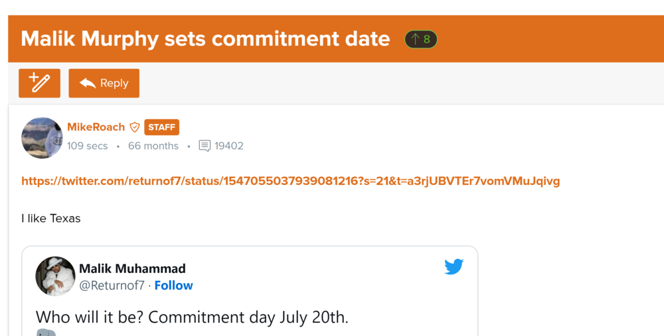The height and width of the screenshot is (336, 664).
Task: Open the twitter.com/returnof7 status link
Action: tap(290, 181)
